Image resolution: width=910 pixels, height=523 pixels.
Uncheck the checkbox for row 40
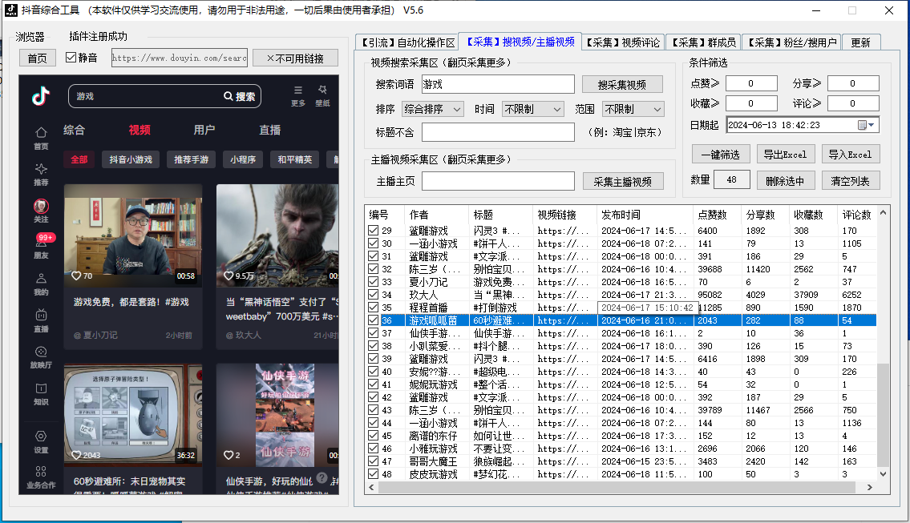(373, 372)
